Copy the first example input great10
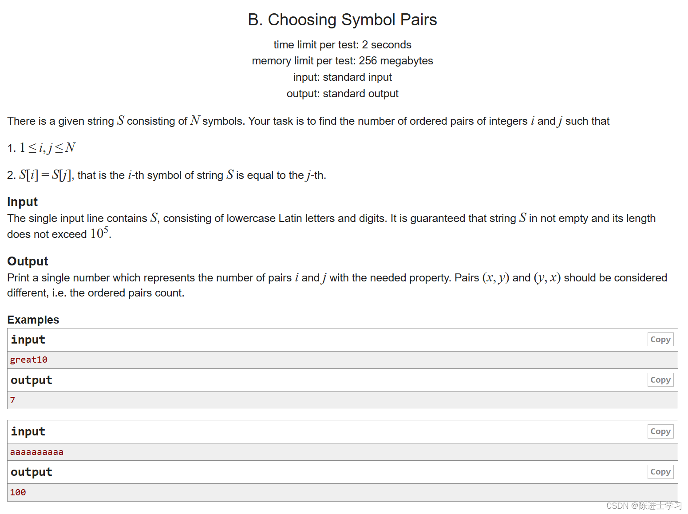Screen dimensions: 688x514 click(660, 339)
